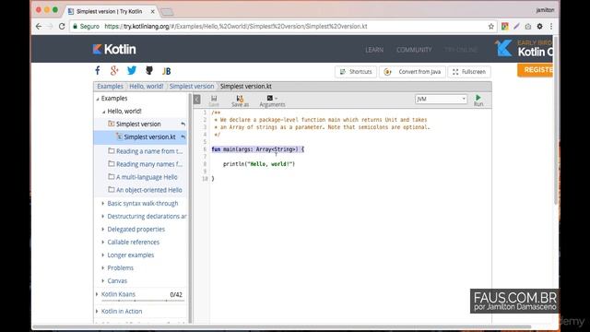Revert Simplest version.kt file arrow
This screenshot has height=332, width=590.
point(183,137)
